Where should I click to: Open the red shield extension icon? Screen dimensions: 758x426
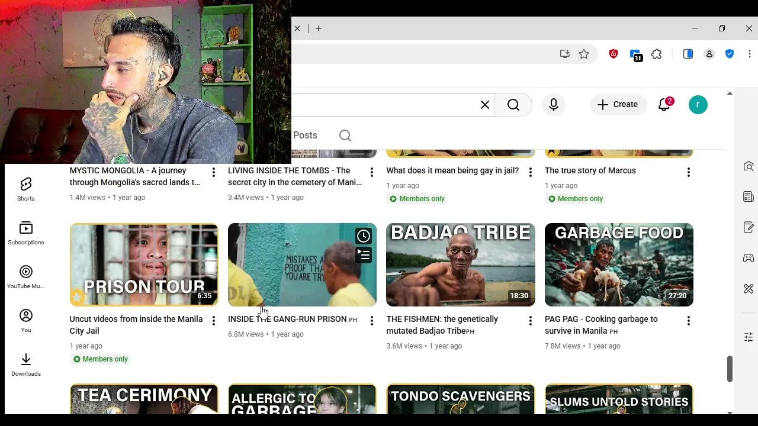(614, 54)
